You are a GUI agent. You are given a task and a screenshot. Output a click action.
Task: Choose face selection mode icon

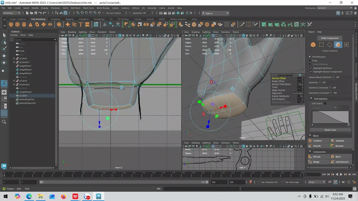click(x=338, y=45)
